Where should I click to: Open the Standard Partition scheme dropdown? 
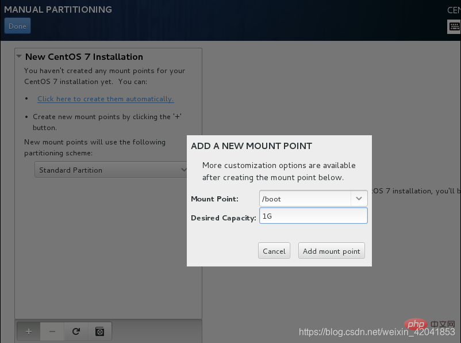110,170
